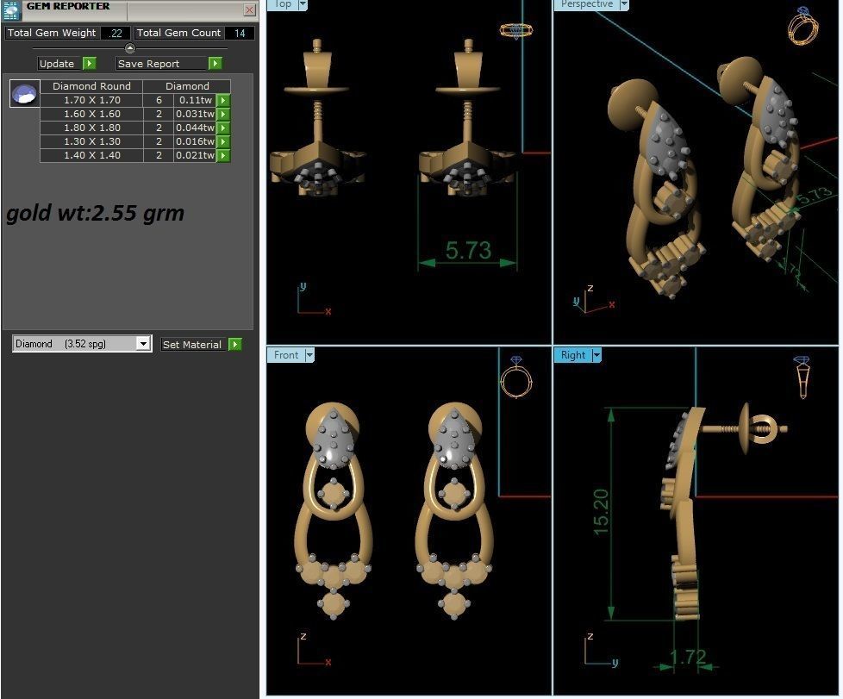Click green arrow for 1.60 X 1.60 row
Screen dimensions: 843x699
click(223, 114)
